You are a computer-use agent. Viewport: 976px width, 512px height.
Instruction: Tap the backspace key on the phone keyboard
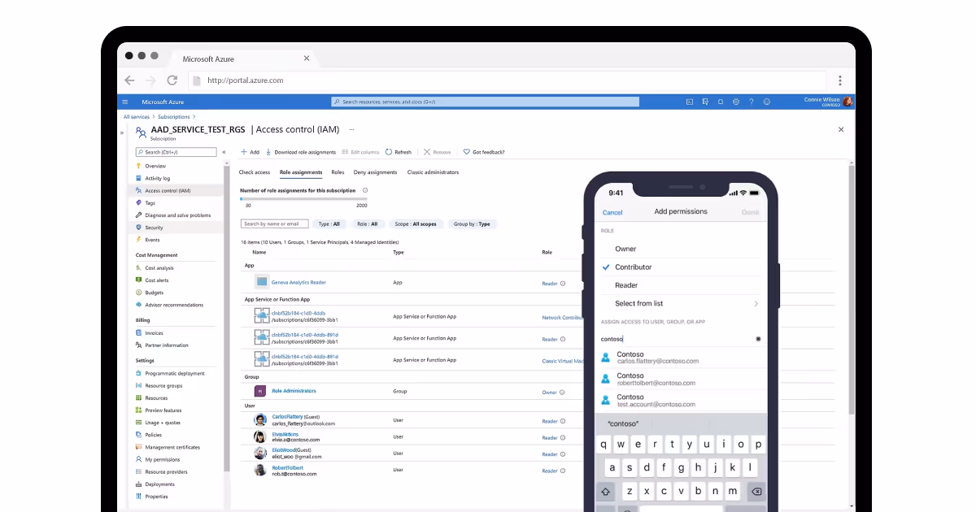coord(756,492)
